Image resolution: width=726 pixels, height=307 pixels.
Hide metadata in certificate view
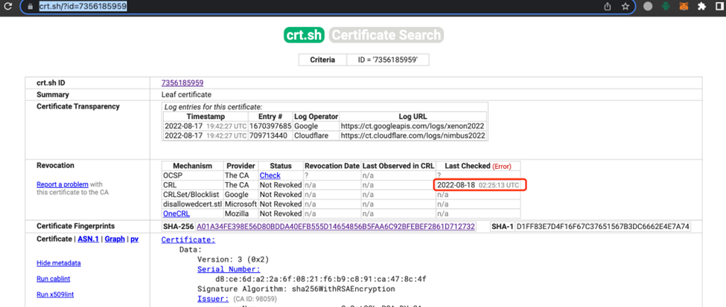(x=59, y=263)
